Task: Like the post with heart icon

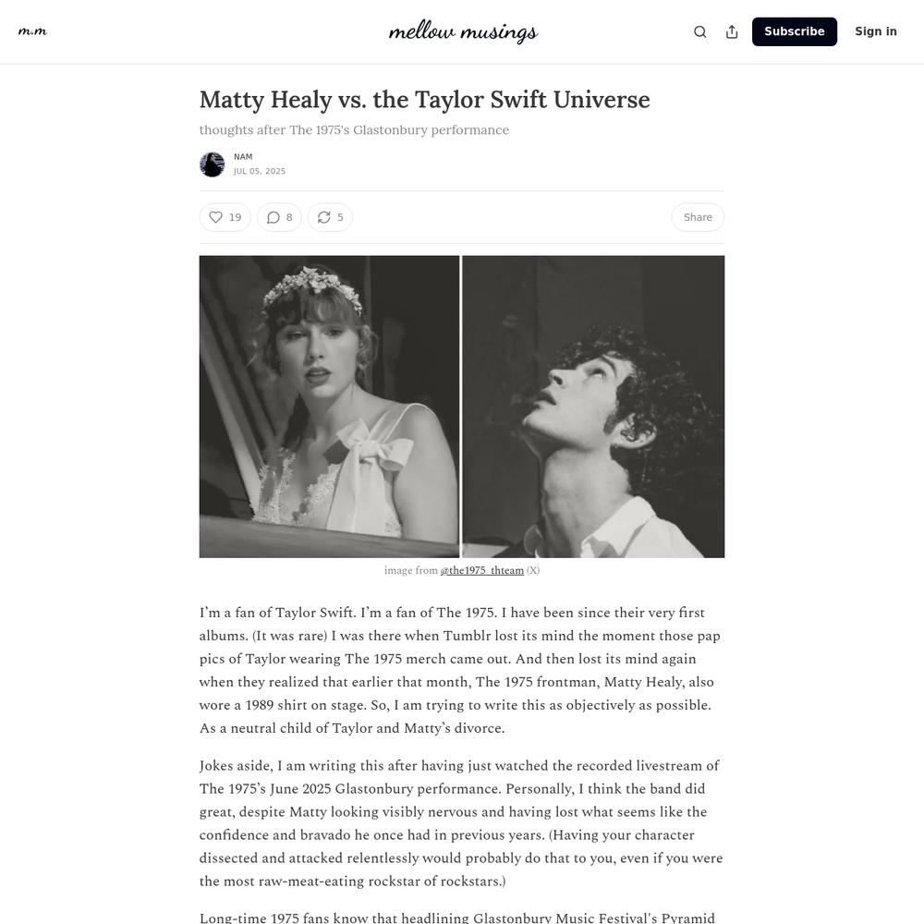Action: 215,217
